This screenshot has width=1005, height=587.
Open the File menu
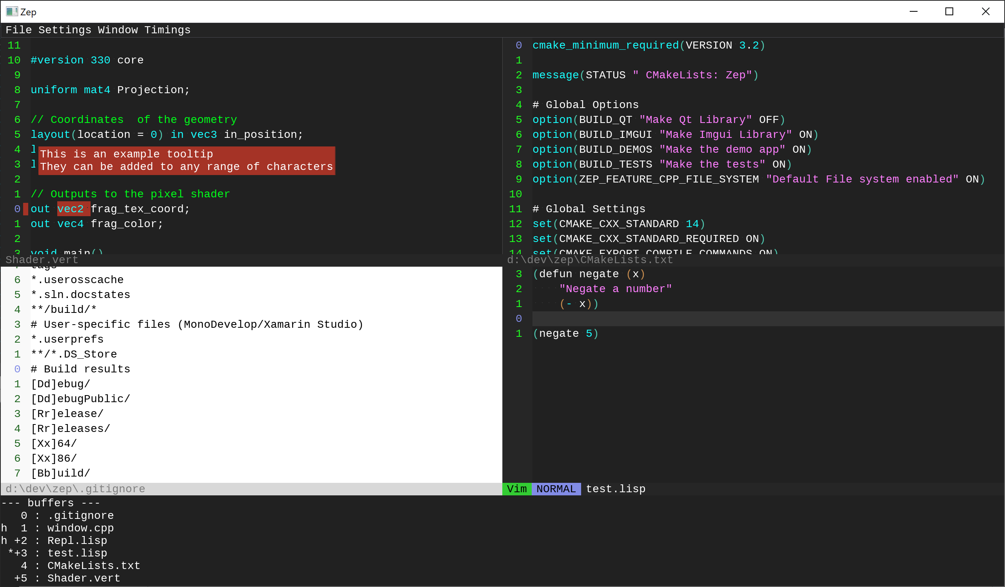18,30
